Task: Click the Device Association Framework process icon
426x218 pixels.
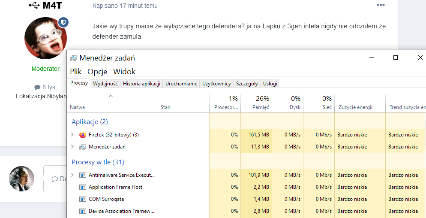Action: coord(83,211)
